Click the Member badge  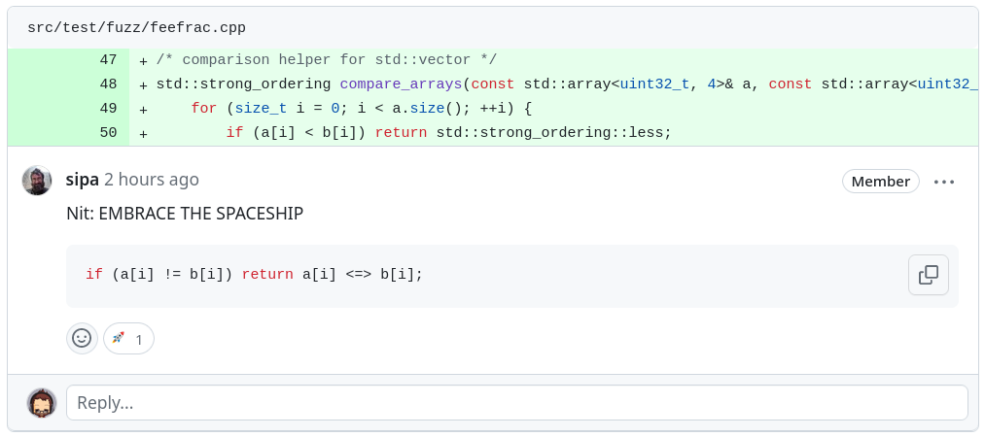point(880,181)
